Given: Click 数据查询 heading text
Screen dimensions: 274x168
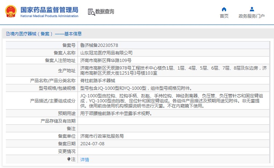Looking at the screenshot, I should (104, 12).
